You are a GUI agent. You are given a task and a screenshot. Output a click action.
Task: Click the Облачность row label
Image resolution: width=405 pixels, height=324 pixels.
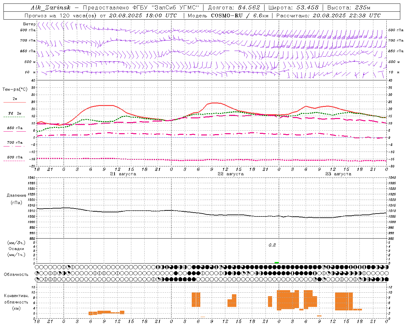(x=16, y=274)
